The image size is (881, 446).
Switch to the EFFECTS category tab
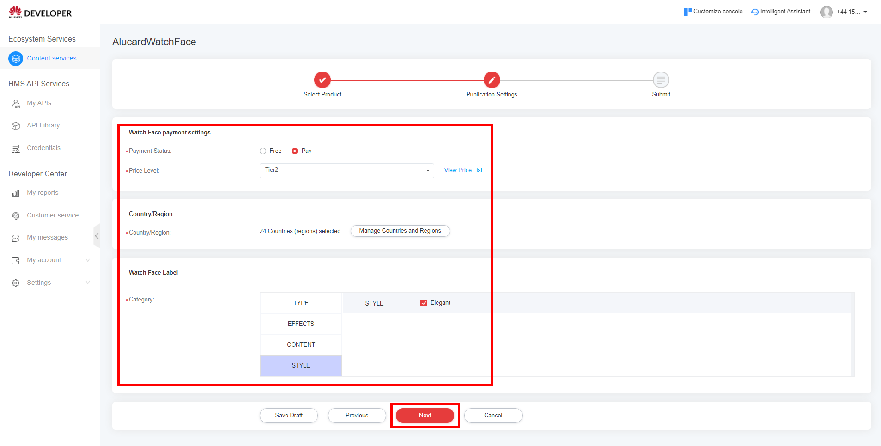click(301, 324)
